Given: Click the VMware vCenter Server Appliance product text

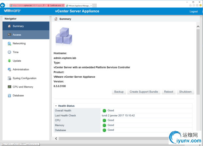Looking at the screenshot, I should [74, 77].
